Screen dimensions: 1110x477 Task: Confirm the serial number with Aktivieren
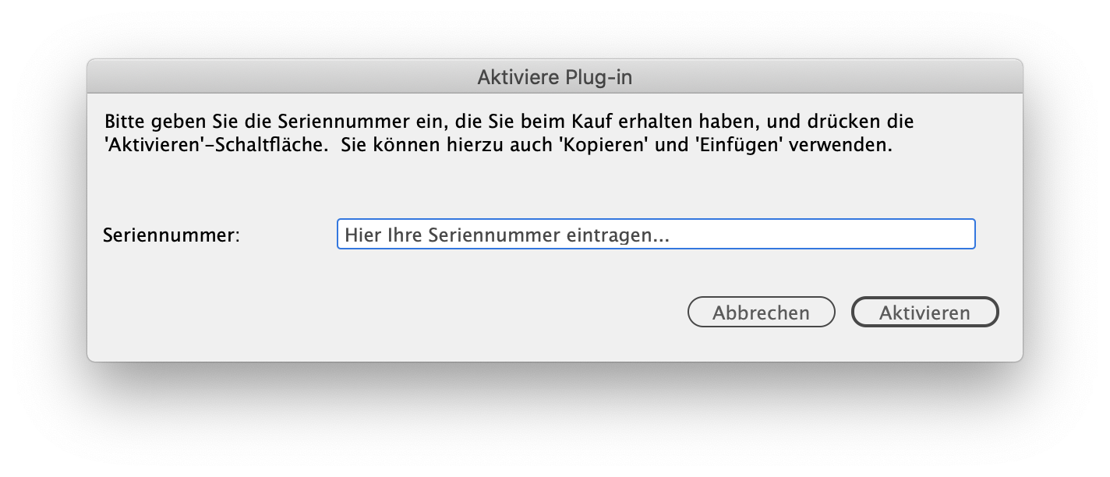click(x=924, y=313)
